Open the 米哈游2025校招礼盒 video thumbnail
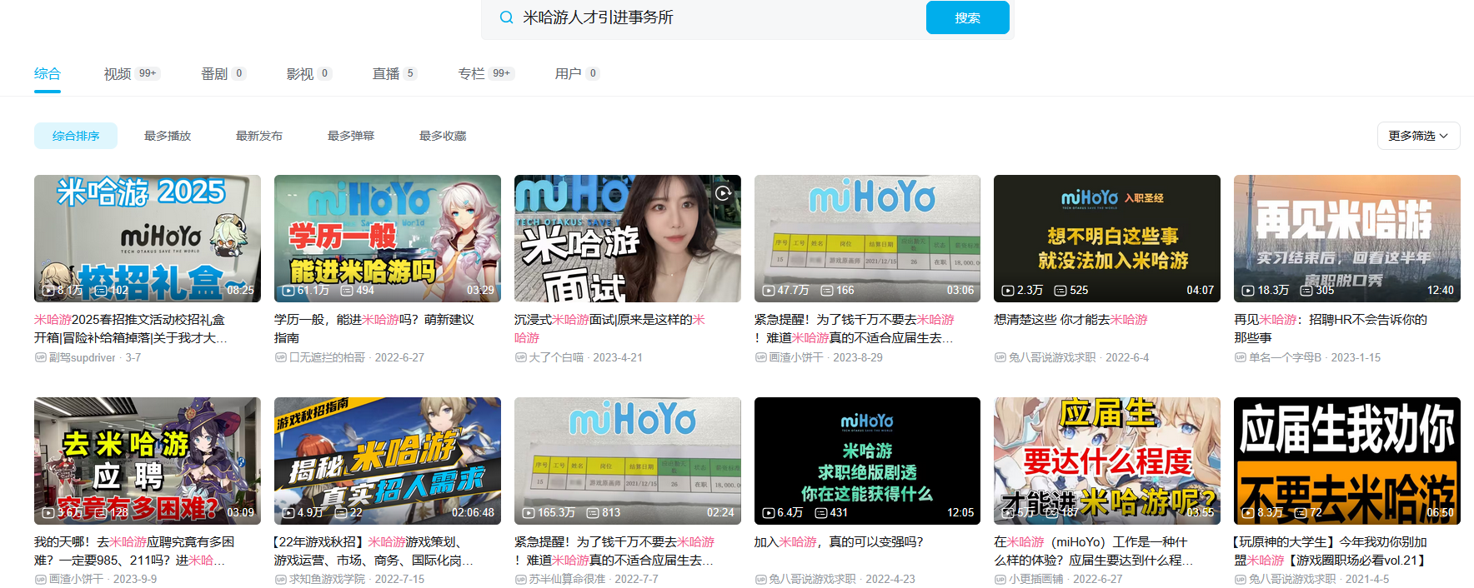The image size is (1474, 588). pyautogui.click(x=148, y=238)
